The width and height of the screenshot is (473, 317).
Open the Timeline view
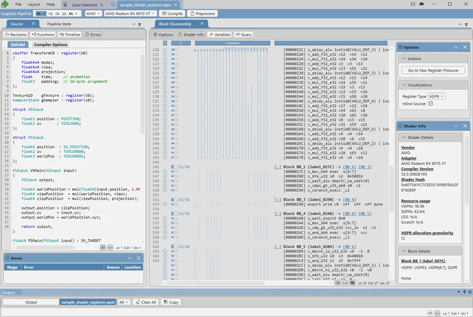click(x=70, y=34)
